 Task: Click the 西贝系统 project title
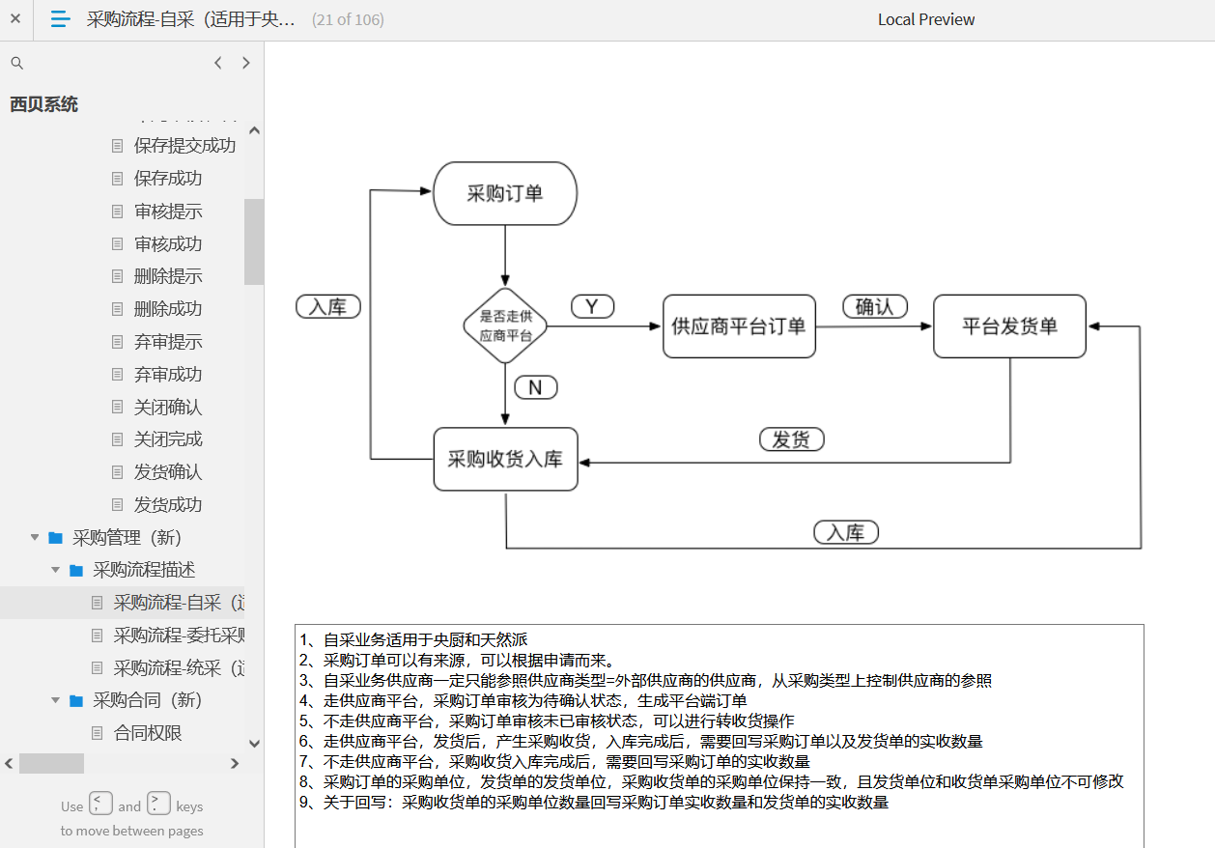(x=44, y=104)
